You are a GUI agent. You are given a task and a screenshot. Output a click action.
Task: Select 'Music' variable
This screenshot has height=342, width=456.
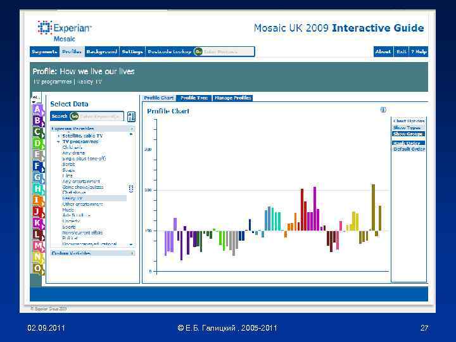[x=68, y=210]
